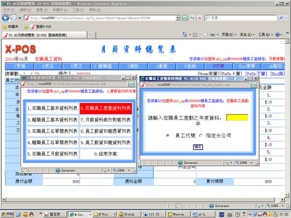Select the 指定分公司 radio button
291x218 pixels.
coord(200,135)
